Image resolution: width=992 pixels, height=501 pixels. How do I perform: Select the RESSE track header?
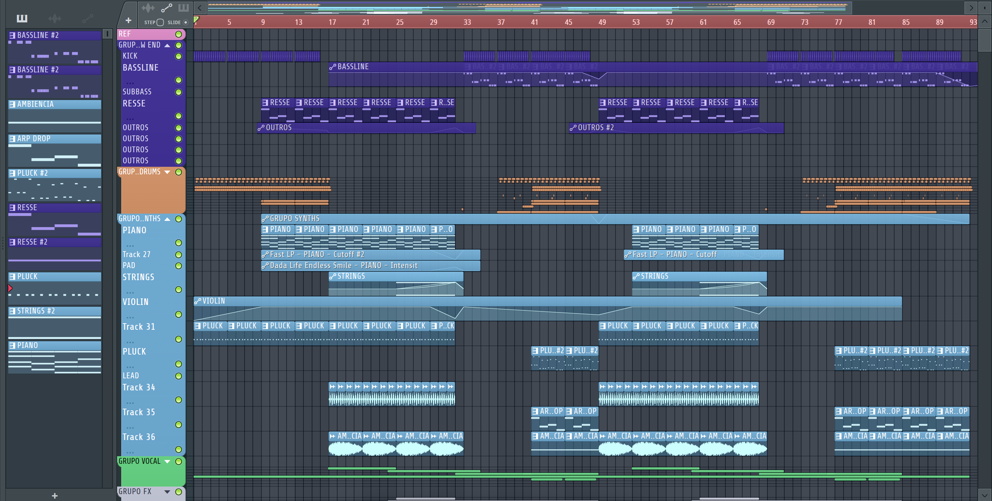pos(153,110)
